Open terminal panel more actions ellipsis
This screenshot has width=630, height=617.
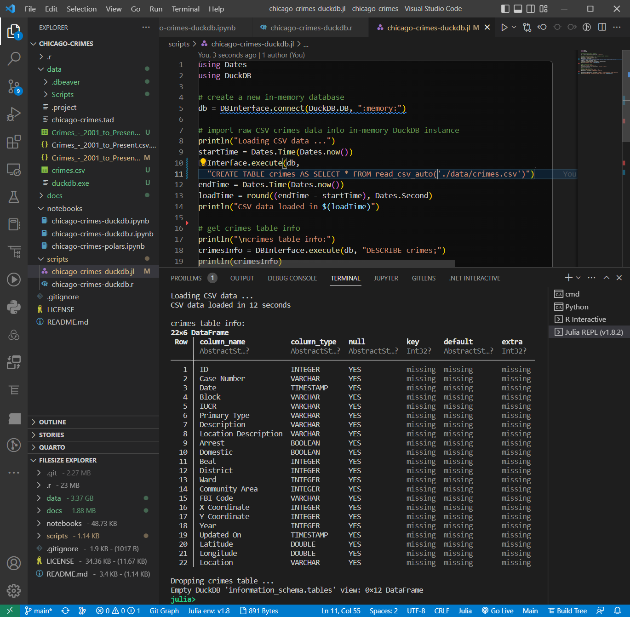pos(591,278)
